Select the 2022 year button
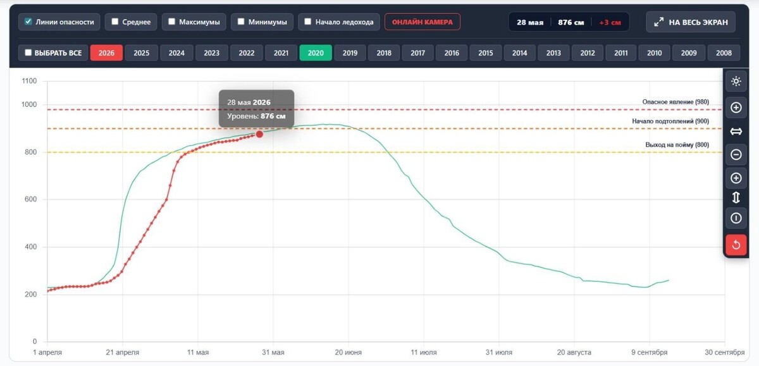This screenshot has width=759, height=366. (247, 53)
